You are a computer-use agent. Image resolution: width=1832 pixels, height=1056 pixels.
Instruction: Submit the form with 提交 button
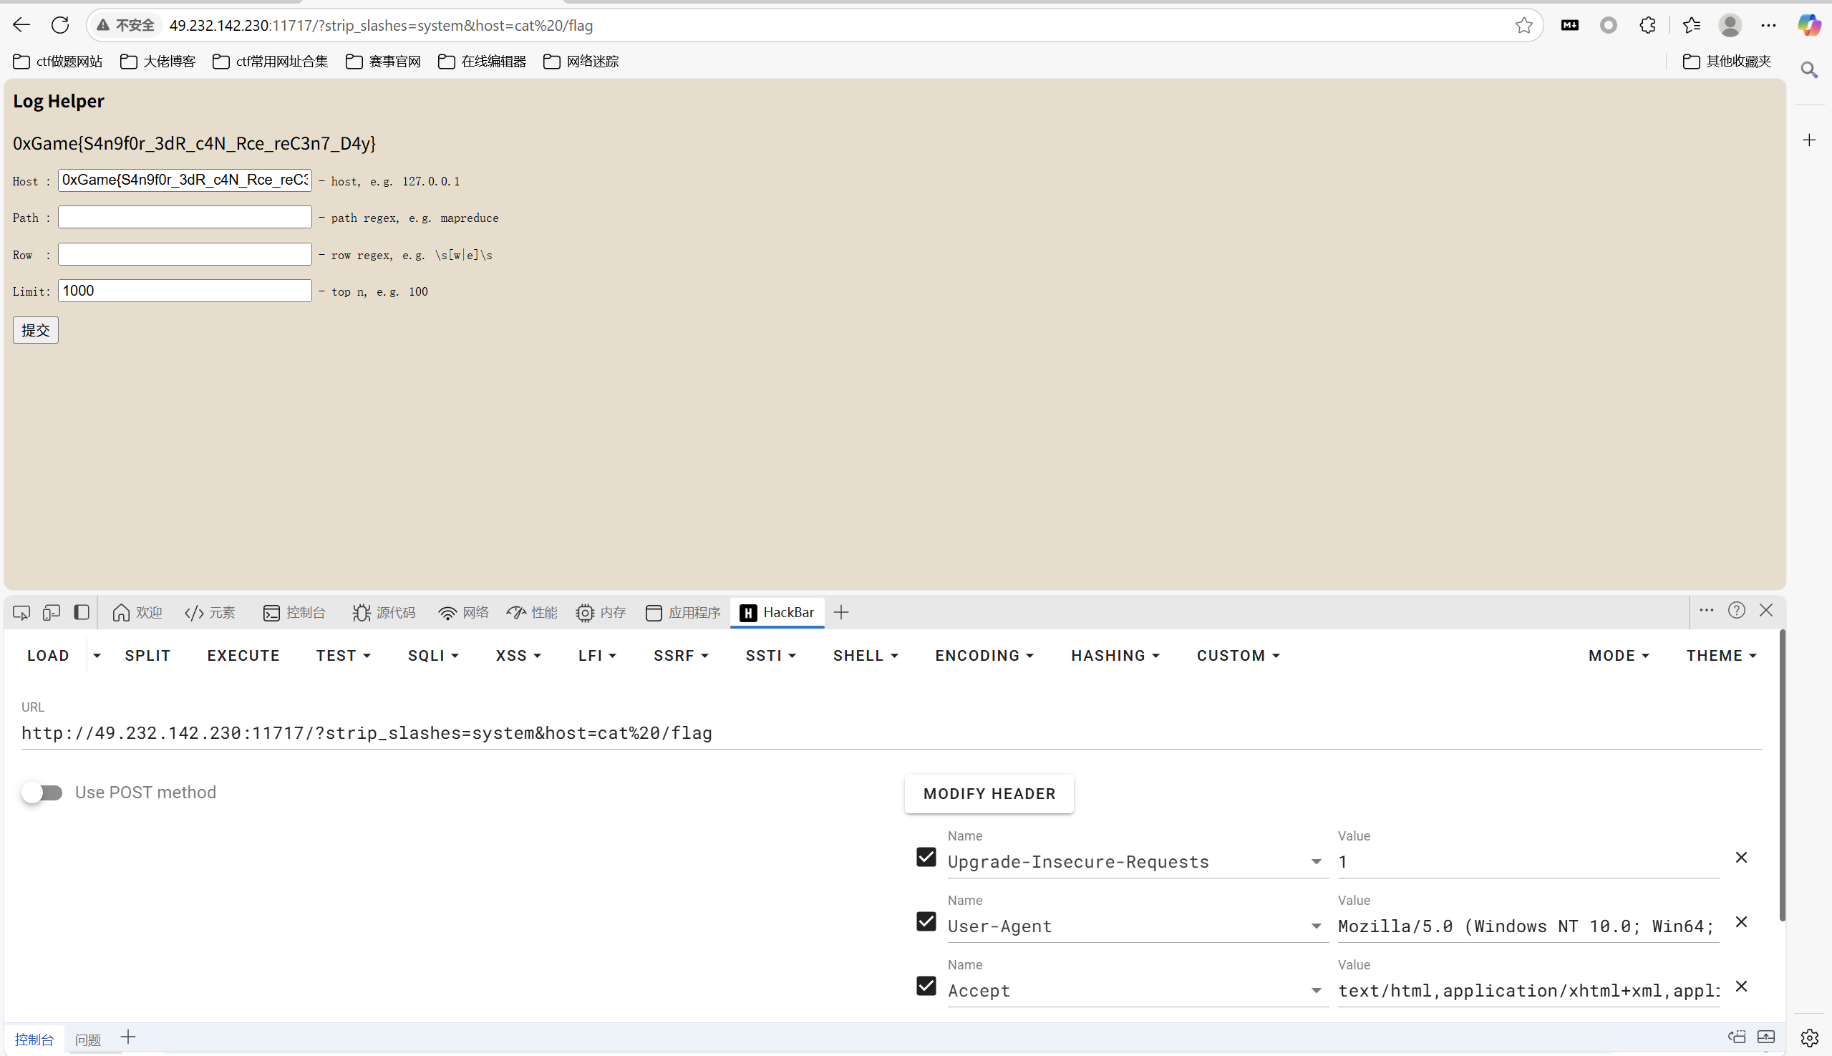(36, 331)
